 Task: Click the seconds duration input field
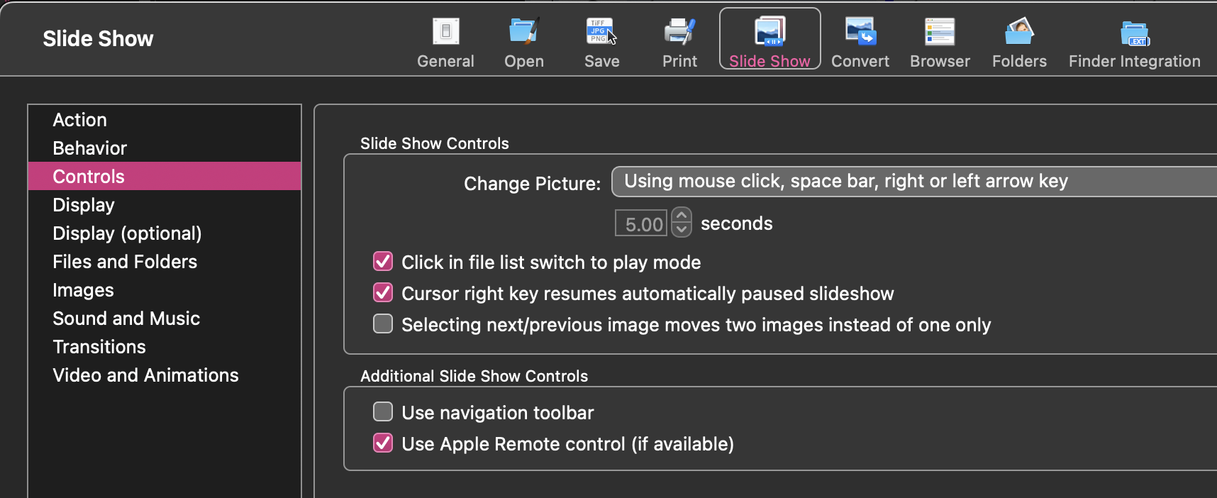click(x=641, y=223)
